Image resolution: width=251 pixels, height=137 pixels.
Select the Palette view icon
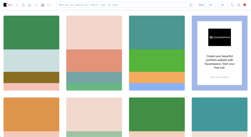tap(43, 5)
